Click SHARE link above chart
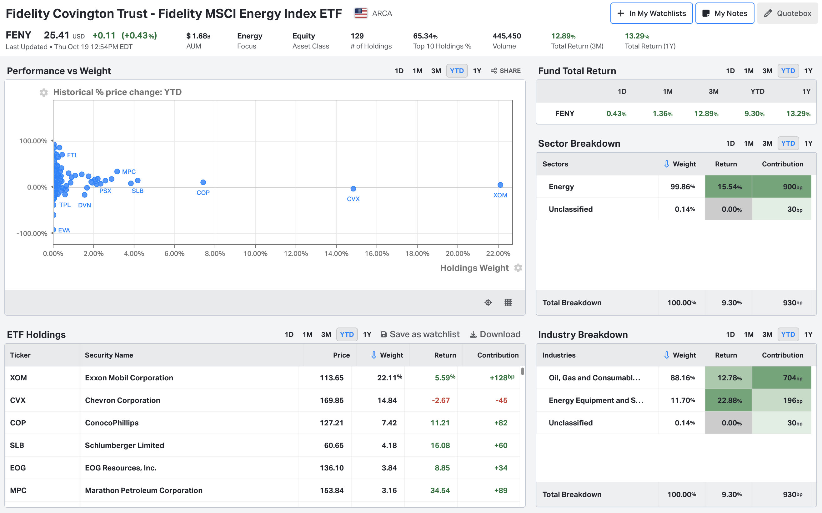Image resolution: width=822 pixels, height=513 pixels. (x=505, y=71)
